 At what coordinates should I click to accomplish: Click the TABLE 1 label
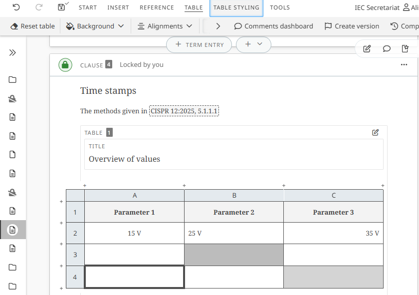[98, 133]
